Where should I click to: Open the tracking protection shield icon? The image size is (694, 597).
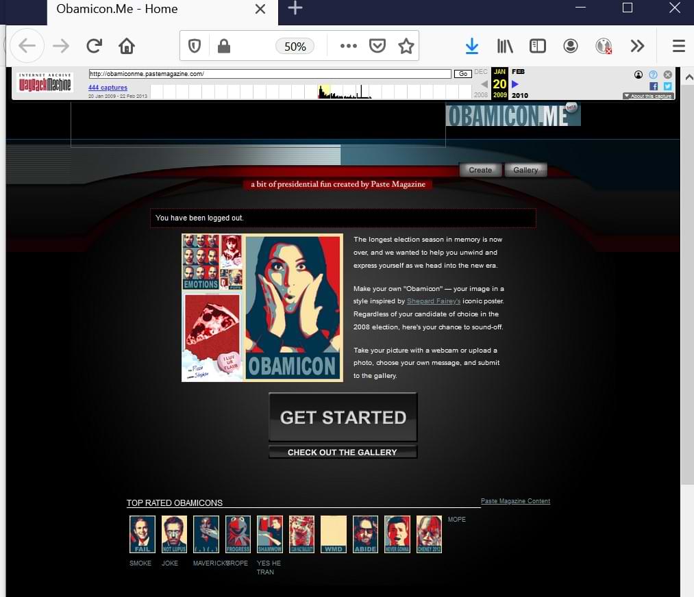[x=195, y=46]
